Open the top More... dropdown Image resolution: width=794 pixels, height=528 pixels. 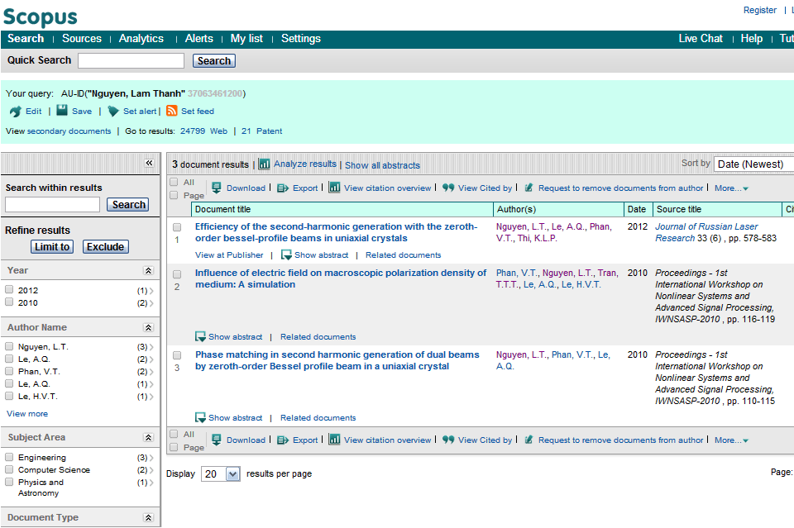[731, 188]
